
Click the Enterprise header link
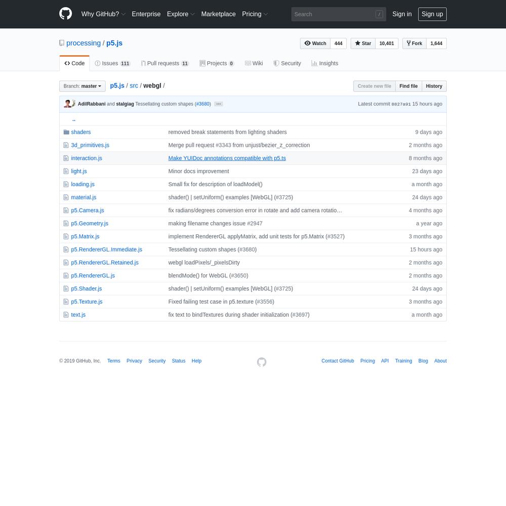pos(146,14)
